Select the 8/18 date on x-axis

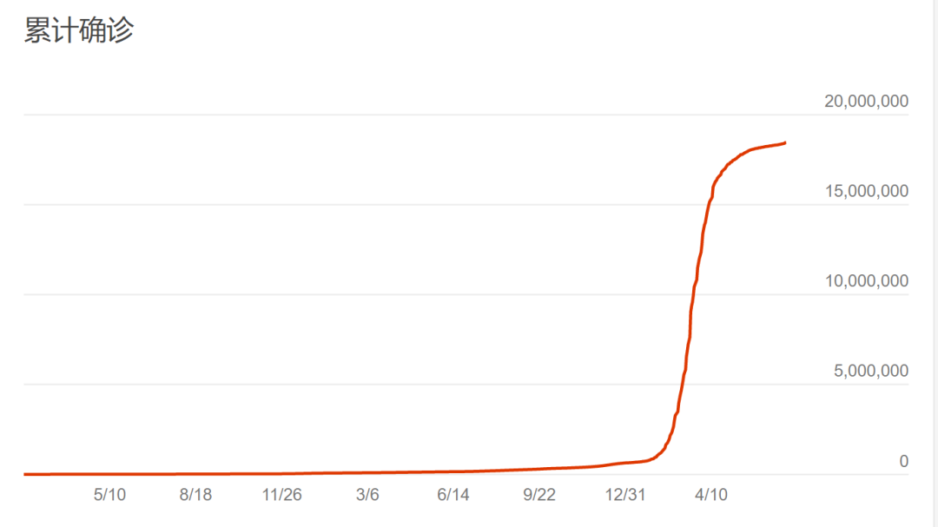[x=195, y=495]
